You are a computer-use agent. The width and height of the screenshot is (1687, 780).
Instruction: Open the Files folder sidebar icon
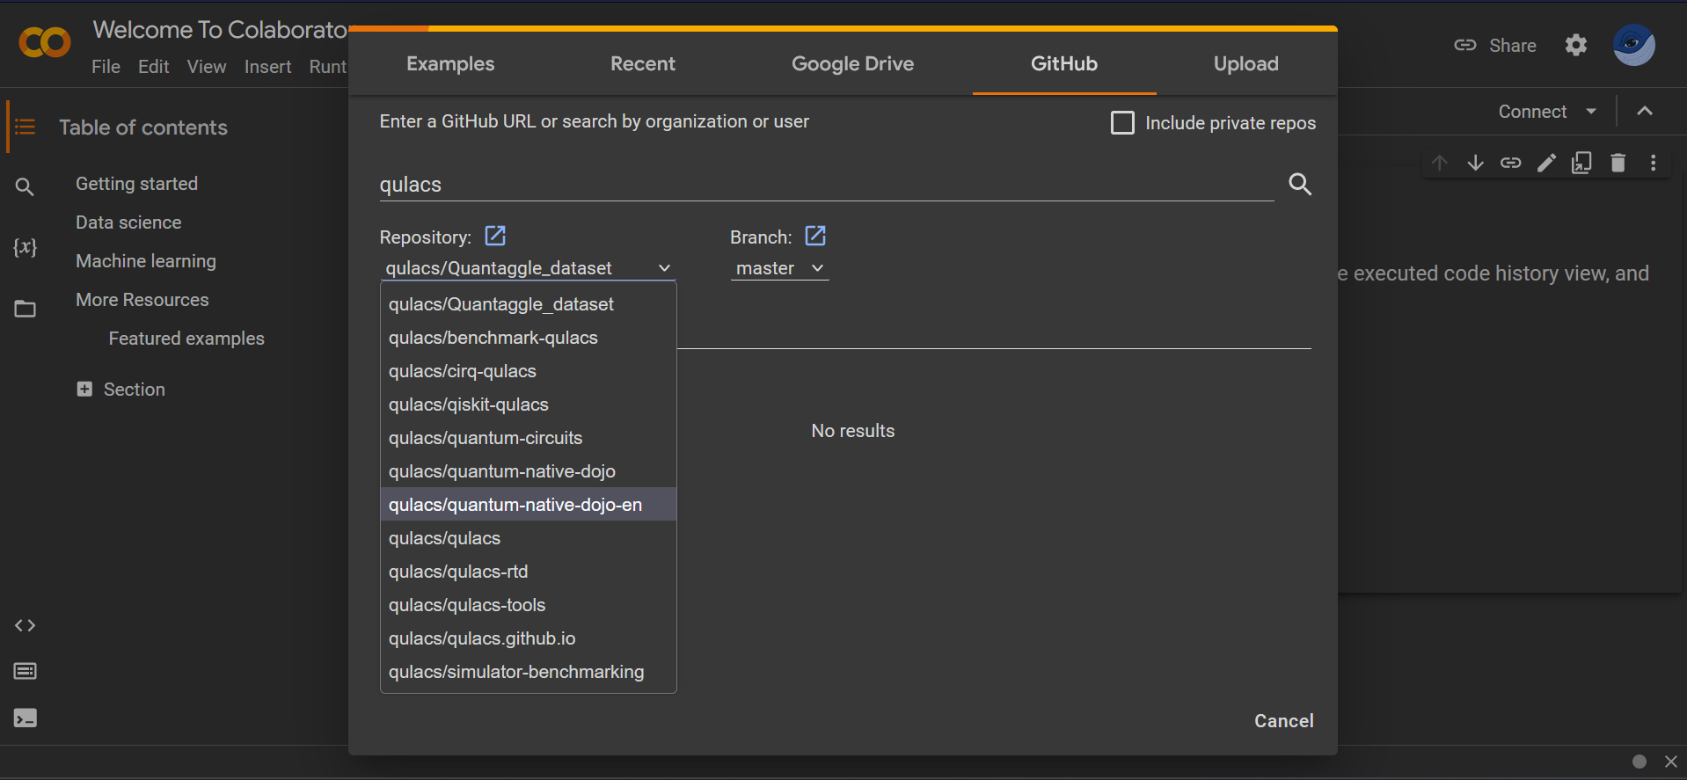click(25, 309)
